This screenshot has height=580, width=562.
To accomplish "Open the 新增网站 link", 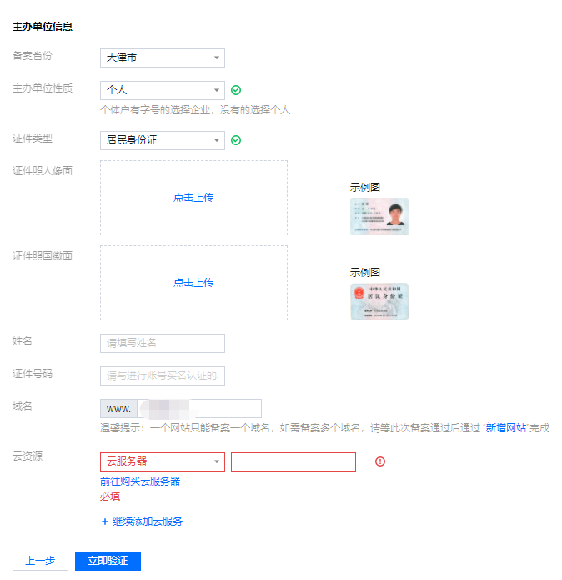I will [505, 427].
